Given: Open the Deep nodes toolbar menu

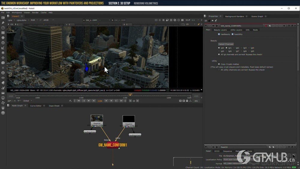Looking at the screenshot, I should pos(3,73).
